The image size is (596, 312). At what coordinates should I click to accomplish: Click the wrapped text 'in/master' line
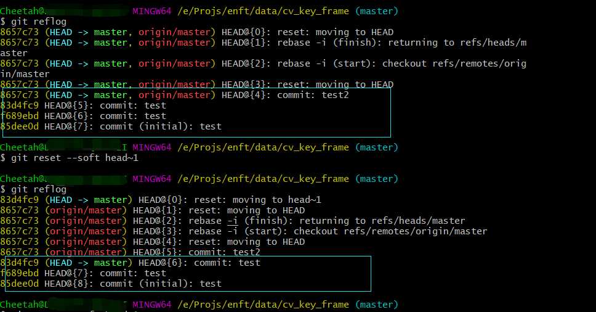25,74
